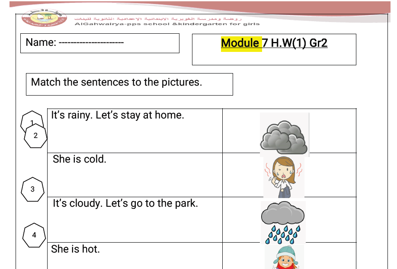
Task: Select the child in winter hat picture
Action: 284,257
